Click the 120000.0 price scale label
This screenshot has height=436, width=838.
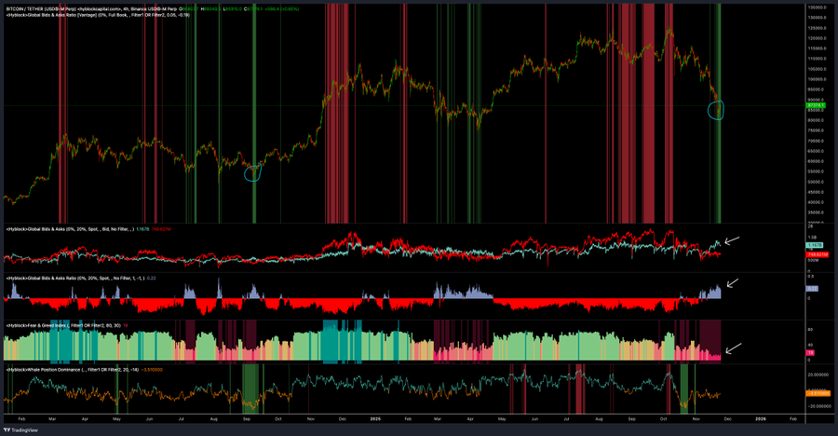coord(817,38)
